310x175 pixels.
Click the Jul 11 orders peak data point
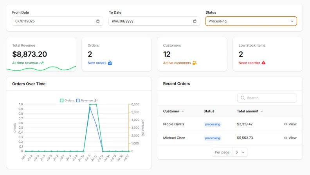coord(90,104)
